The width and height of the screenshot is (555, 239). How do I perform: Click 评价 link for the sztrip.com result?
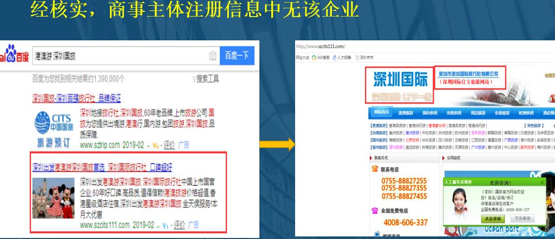pyautogui.click(x=169, y=145)
